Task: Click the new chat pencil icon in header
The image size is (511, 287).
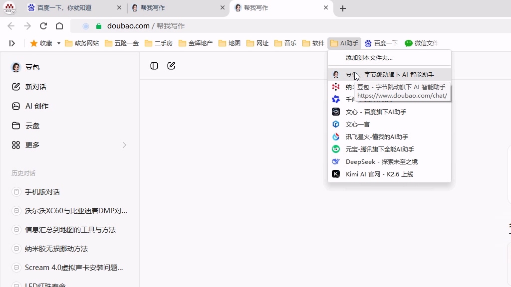Action: [171, 66]
